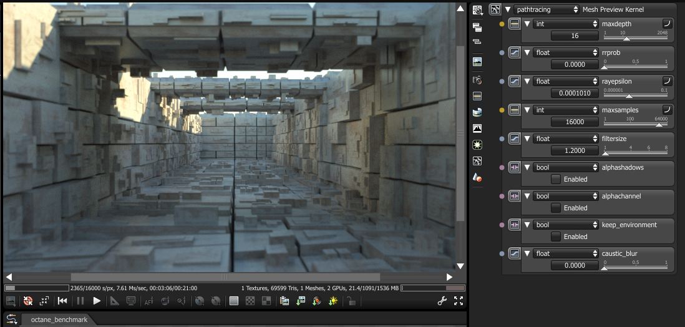Open the maxdepth int type dropdown

coord(566,24)
